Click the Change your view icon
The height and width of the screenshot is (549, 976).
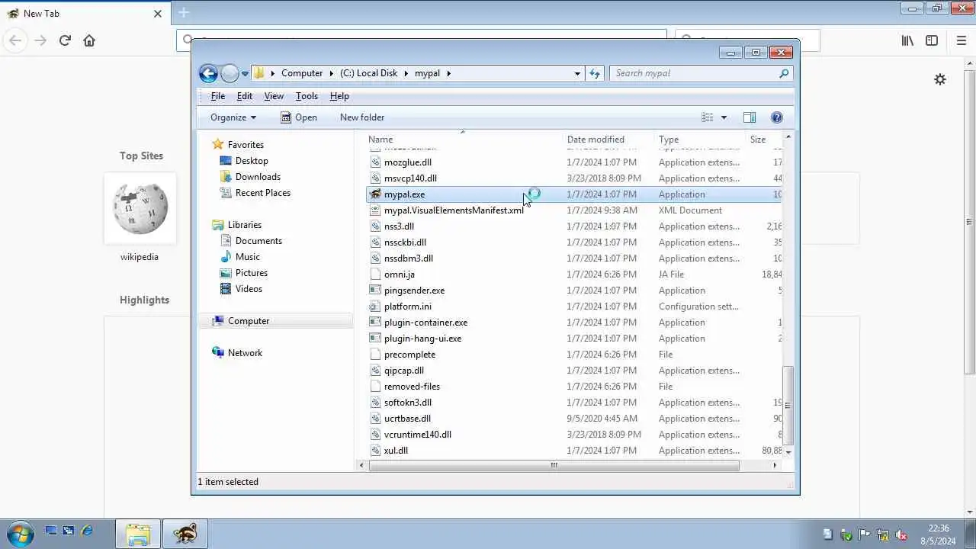pyautogui.click(x=708, y=117)
